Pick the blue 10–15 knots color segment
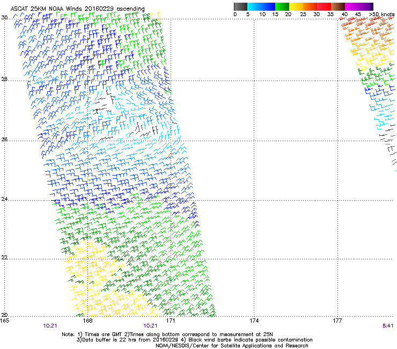This screenshot has width=397, height=349. (x=268, y=6)
